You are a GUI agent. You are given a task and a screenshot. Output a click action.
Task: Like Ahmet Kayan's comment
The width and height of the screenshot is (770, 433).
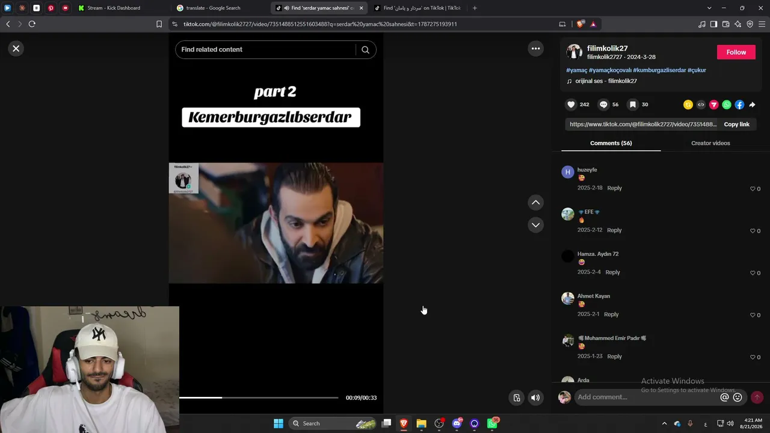pos(752,315)
